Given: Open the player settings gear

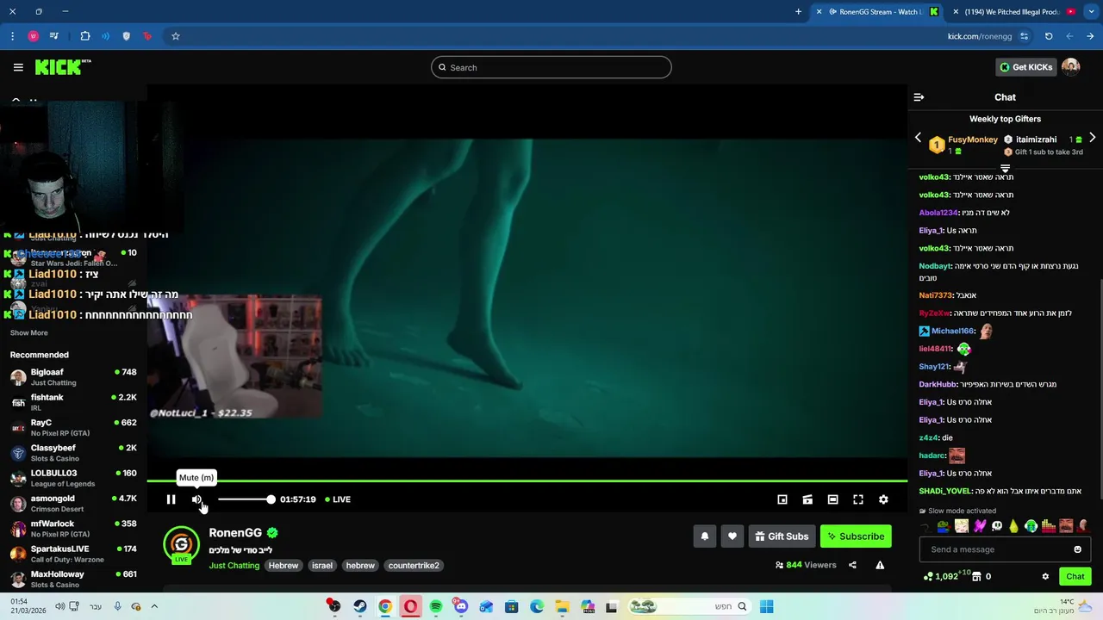Looking at the screenshot, I should click(x=883, y=499).
